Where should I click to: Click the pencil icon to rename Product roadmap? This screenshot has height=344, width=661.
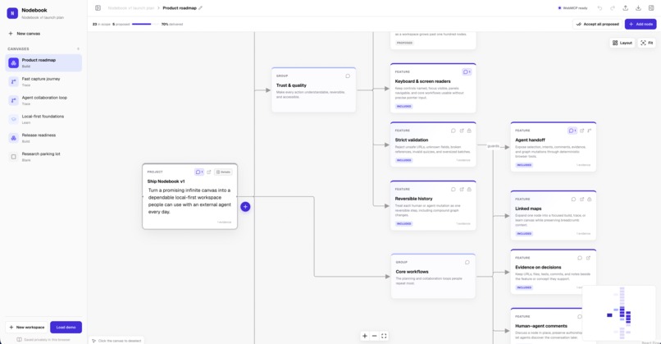(201, 8)
